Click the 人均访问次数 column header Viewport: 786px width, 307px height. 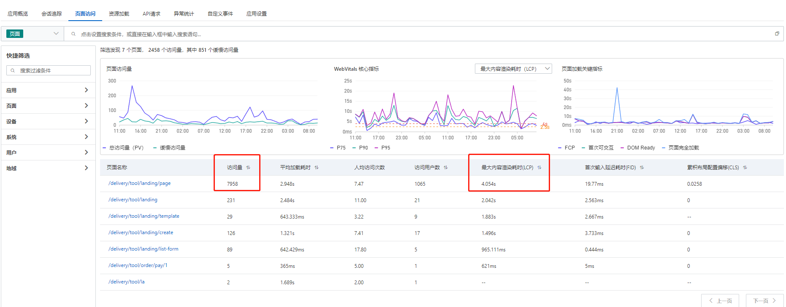pos(370,168)
